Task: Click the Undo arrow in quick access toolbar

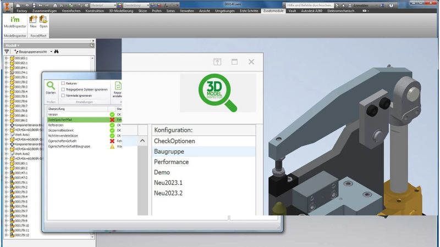Action: [x=40, y=5]
